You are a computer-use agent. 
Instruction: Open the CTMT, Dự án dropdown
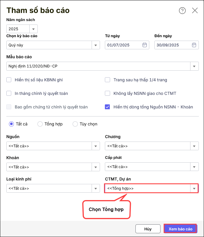[x=194, y=188]
